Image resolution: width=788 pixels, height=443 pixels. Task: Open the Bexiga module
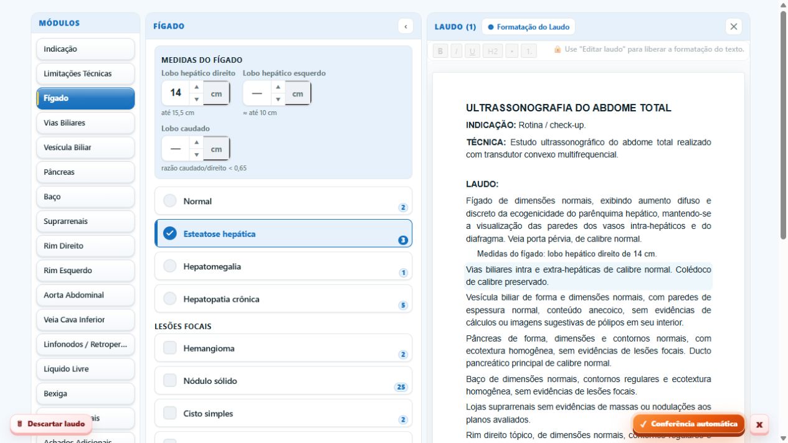pyautogui.click(x=85, y=394)
